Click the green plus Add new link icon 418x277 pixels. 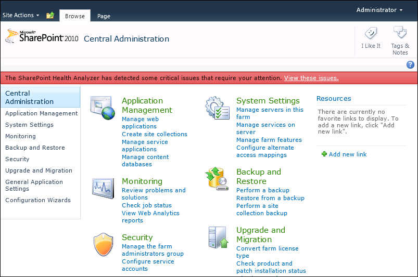click(324, 154)
